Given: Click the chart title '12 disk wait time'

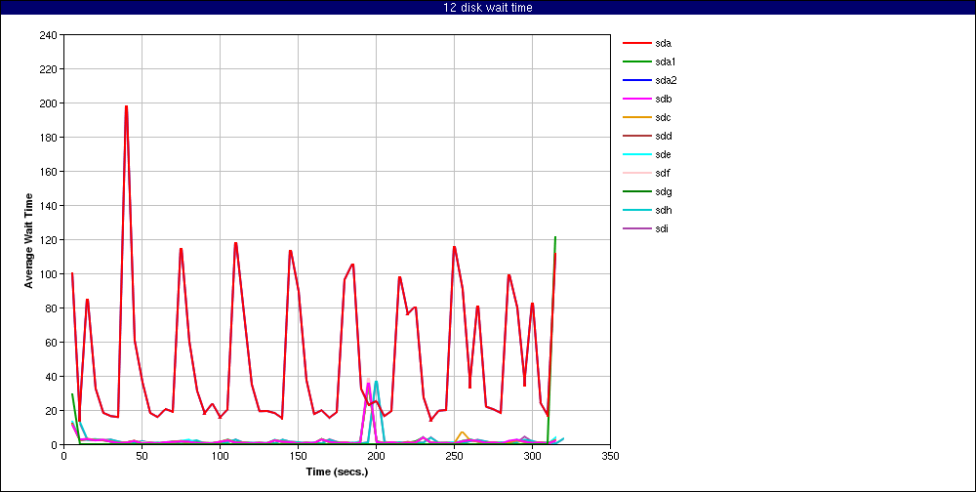Looking at the screenshot, I should pos(487,8).
